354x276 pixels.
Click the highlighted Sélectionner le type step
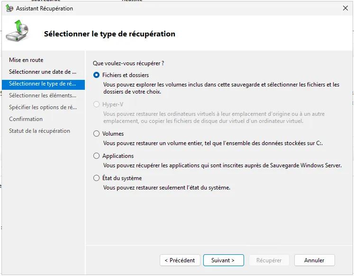click(43, 84)
